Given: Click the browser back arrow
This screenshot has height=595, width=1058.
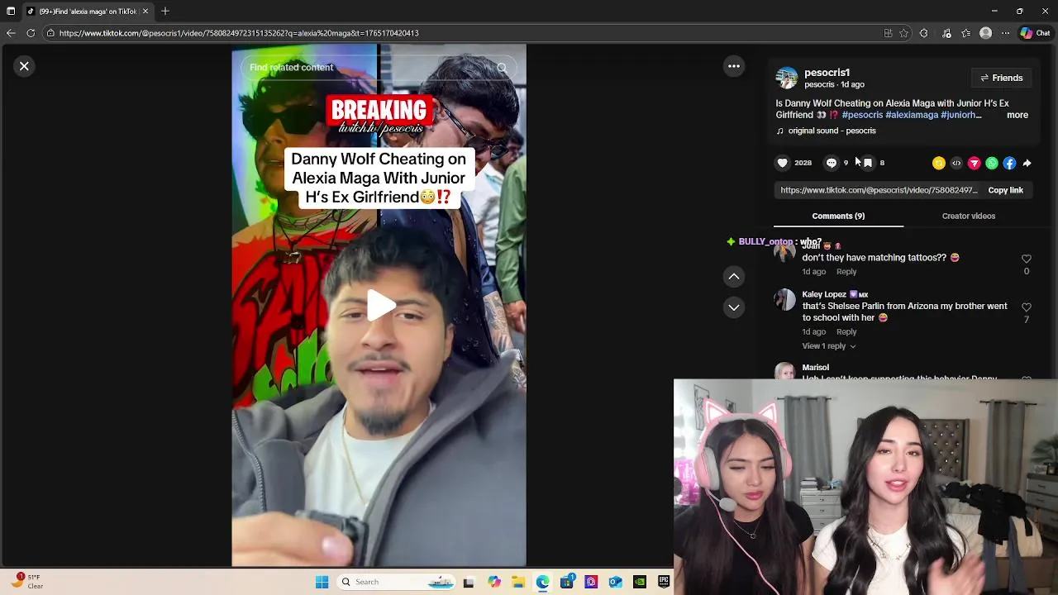Looking at the screenshot, I should [x=11, y=33].
